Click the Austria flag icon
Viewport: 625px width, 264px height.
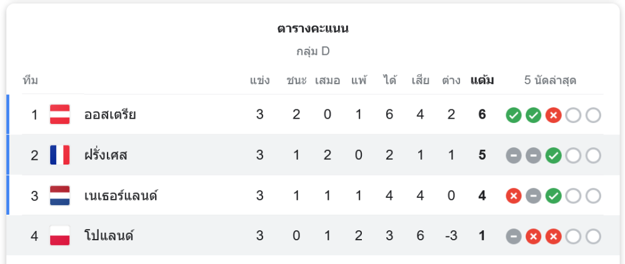point(60,115)
